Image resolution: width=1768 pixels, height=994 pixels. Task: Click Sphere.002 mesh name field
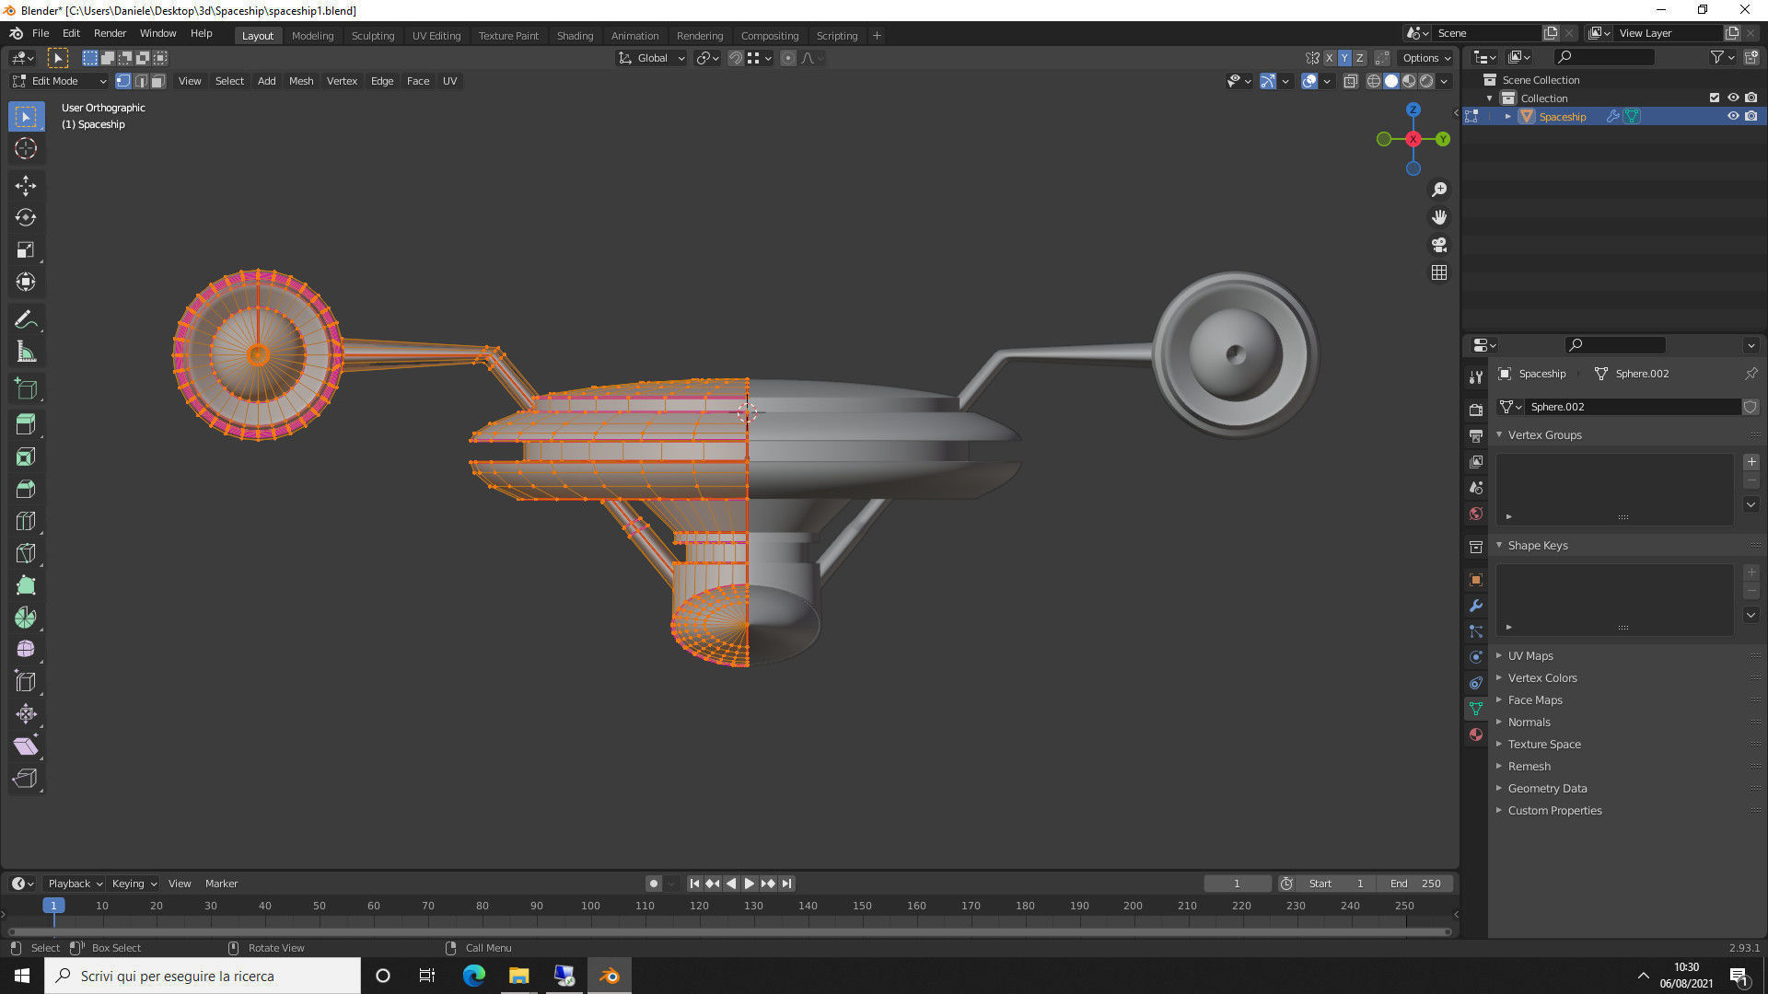[x=1633, y=407]
